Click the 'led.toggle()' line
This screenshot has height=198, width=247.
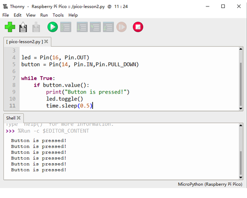coord(65,99)
